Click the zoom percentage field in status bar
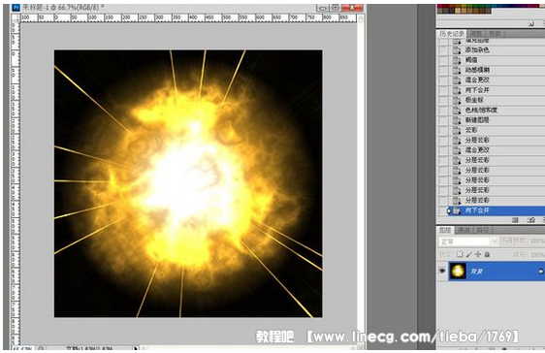Image resolution: width=545 pixels, height=353 pixels. click(23, 348)
